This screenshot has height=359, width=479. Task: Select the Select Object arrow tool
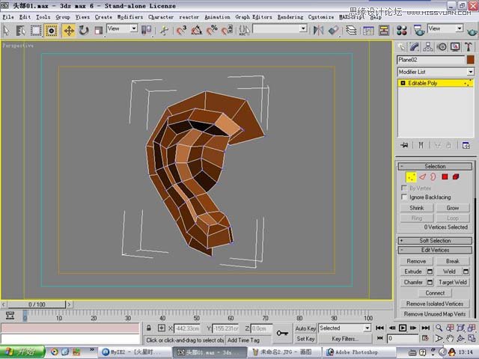point(6,31)
